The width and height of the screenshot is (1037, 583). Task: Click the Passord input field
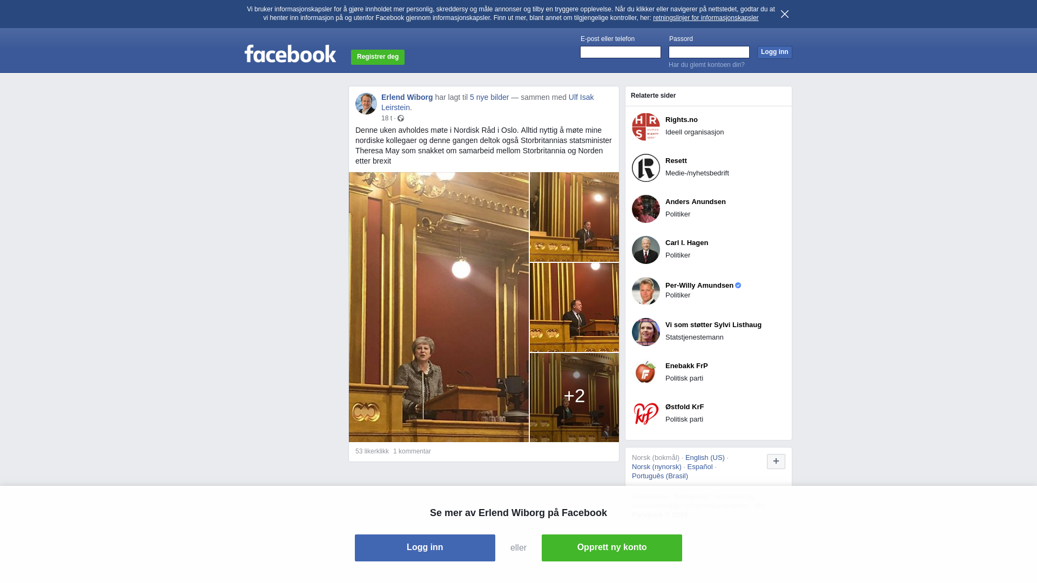click(x=709, y=52)
